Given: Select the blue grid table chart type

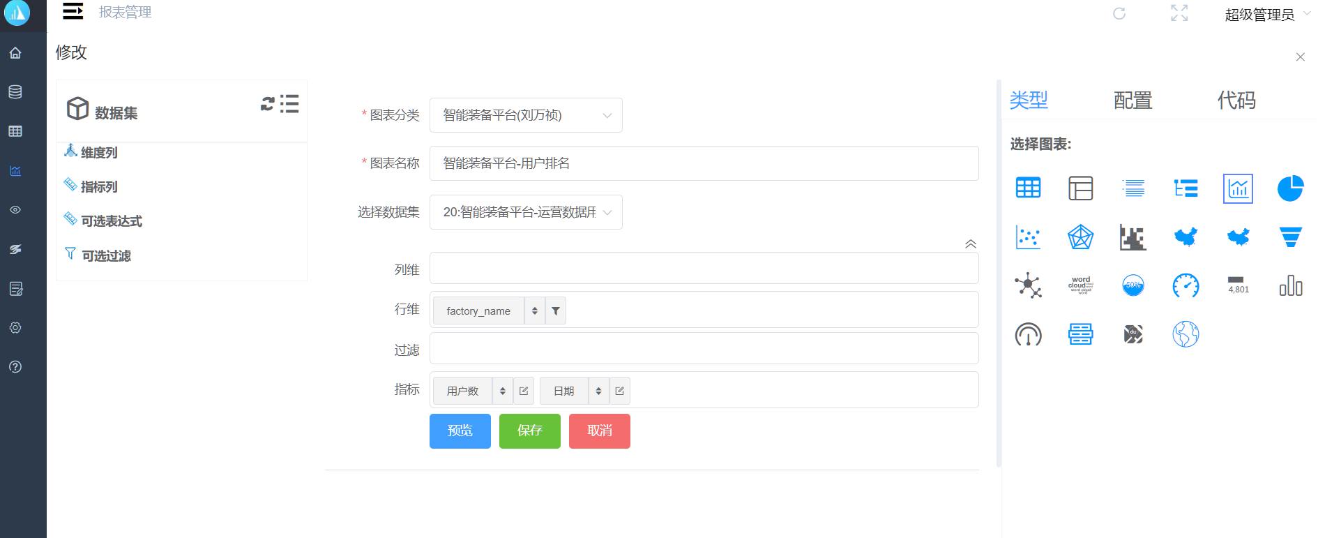Looking at the screenshot, I should coord(1028,188).
